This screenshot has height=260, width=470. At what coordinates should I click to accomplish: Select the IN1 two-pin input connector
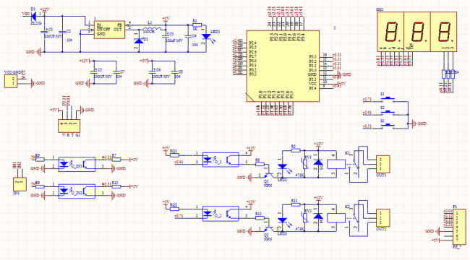point(20,184)
